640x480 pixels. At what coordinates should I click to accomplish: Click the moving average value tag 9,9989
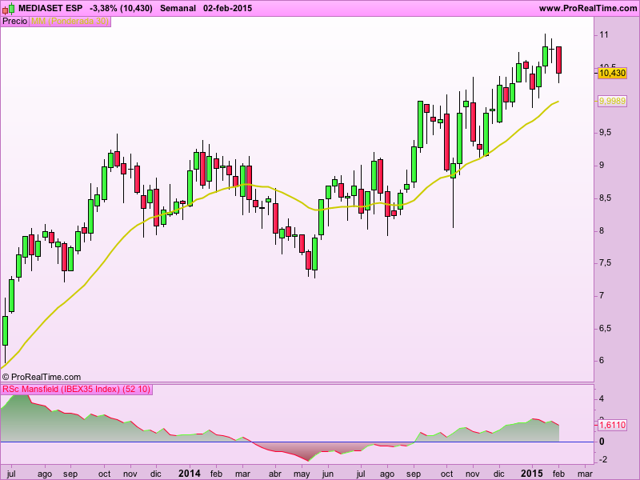[612, 101]
